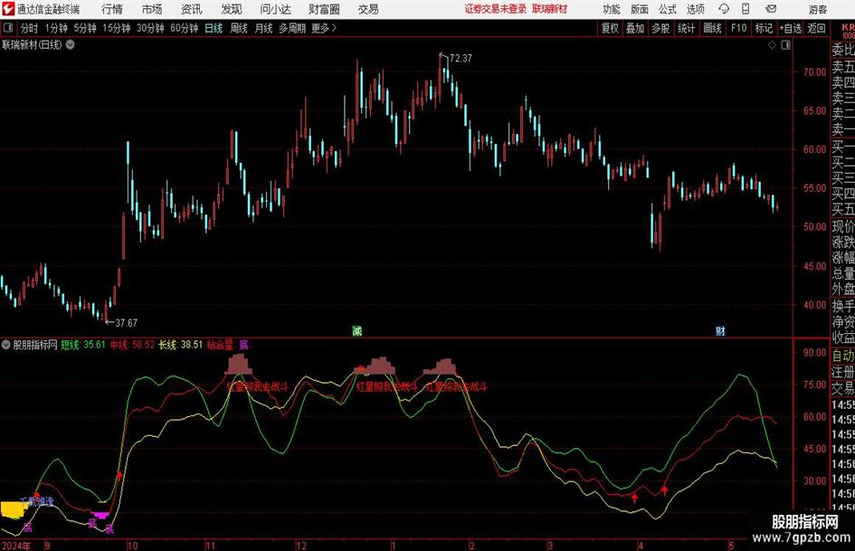The width and height of the screenshot is (855, 551).
Task: Click the 中线: 56.52 indicator value
Action: click(132, 345)
